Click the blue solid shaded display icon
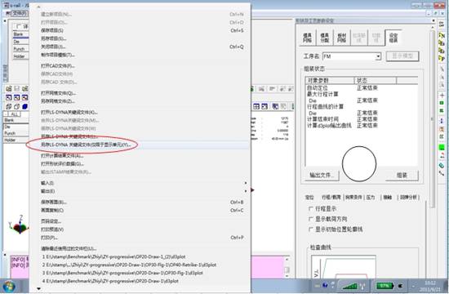This screenshot has height=294, width=449. pos(25,107)
